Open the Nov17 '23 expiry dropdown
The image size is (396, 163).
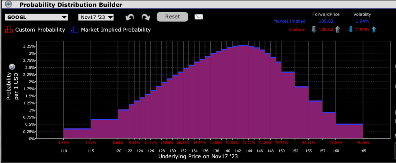96,17
